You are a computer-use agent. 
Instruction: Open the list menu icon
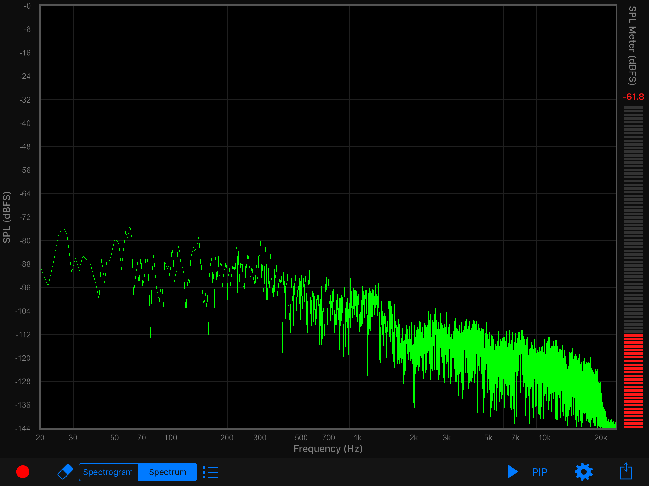coord(210,472)
